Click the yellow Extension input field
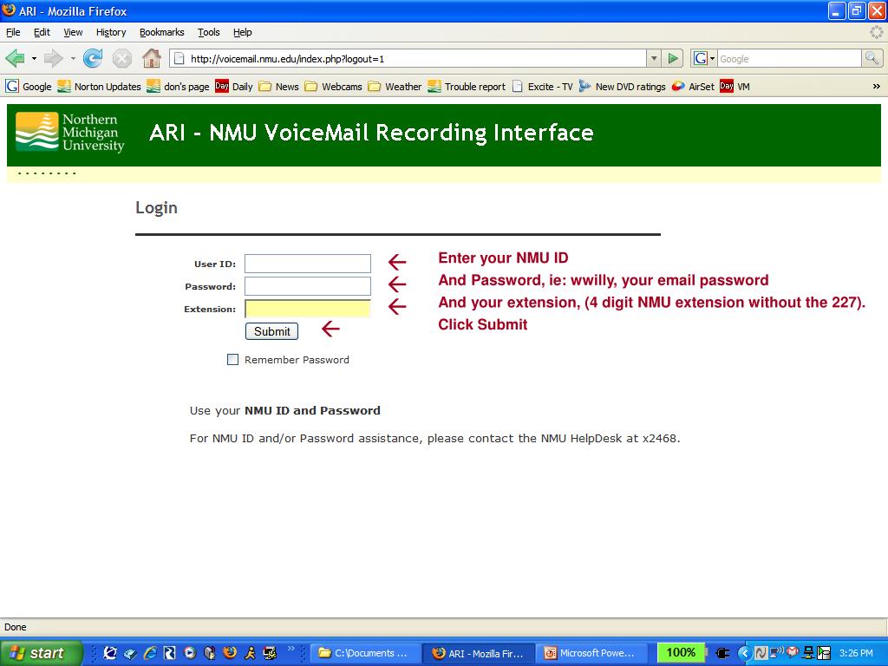Screen dimensions: 888x666 [x=308, y=309]
